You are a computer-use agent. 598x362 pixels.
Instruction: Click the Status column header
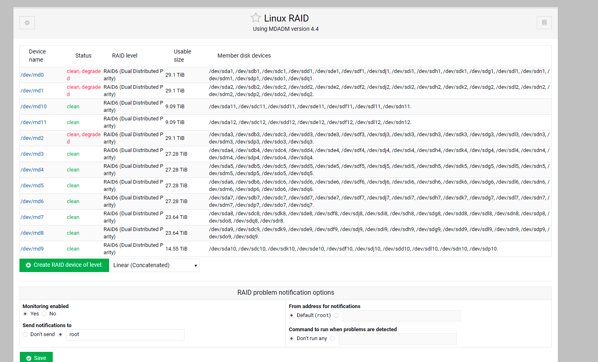(84, 56)
